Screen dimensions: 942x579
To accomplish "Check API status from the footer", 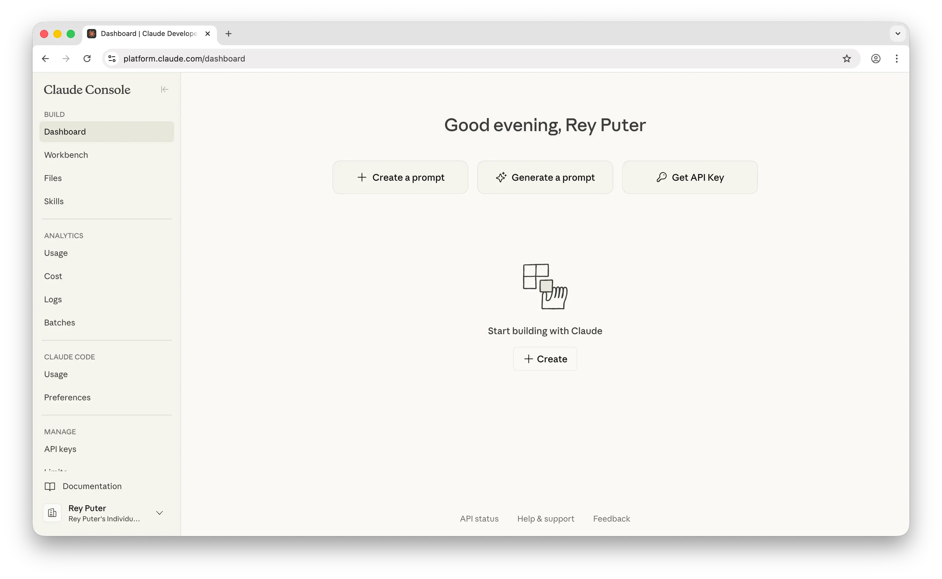I will 479,518.
